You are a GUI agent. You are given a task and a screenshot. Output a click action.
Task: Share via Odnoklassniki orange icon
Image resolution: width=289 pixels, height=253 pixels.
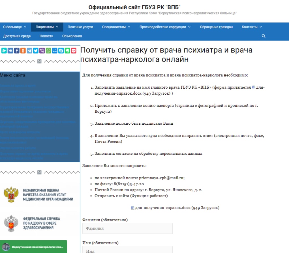point(23,51)
